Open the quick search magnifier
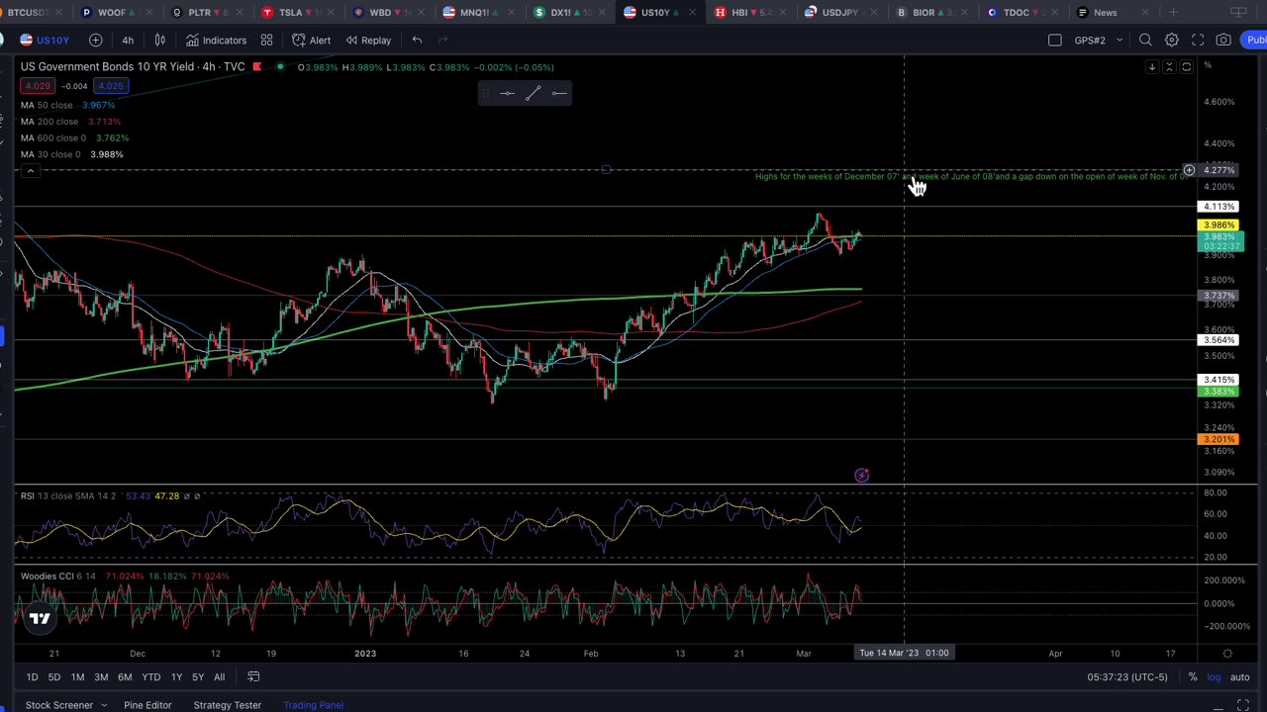This screenshot has height=712, width=1267. (x=1145, y=40)
